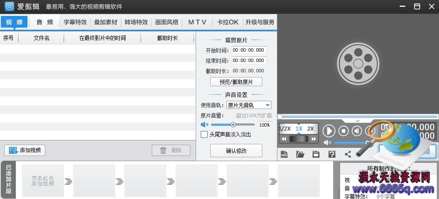Click the film reel in the preview area
The image size is (439, 199).
point(358,64)
